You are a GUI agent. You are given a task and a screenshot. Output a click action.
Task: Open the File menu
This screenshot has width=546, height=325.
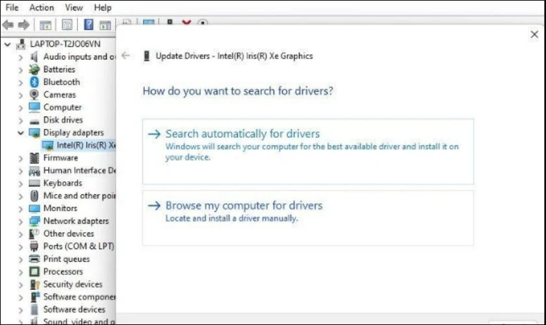pyautogui.click(x=12, y=7)
